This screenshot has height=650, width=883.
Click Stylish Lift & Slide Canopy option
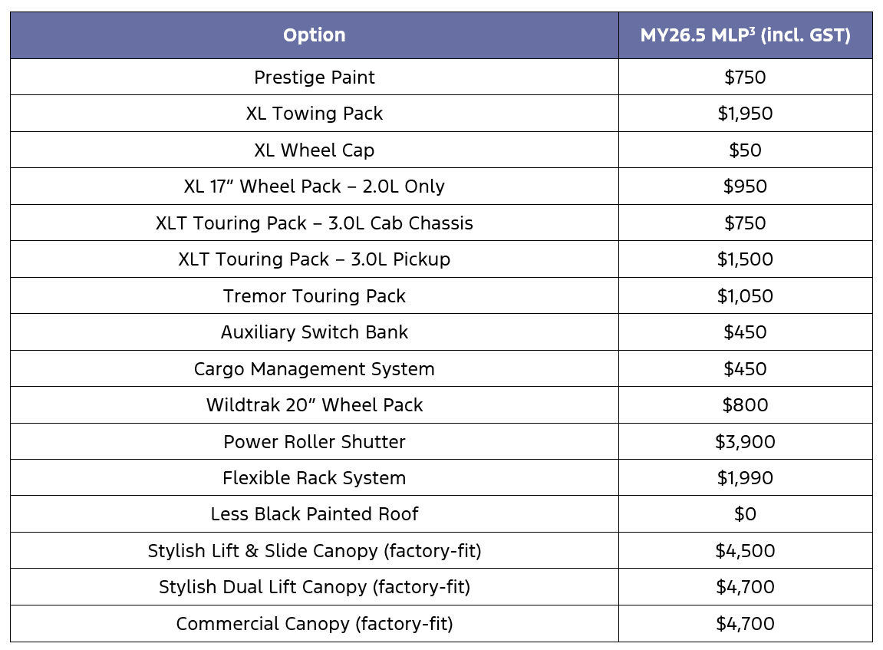[x=315, y=551]
